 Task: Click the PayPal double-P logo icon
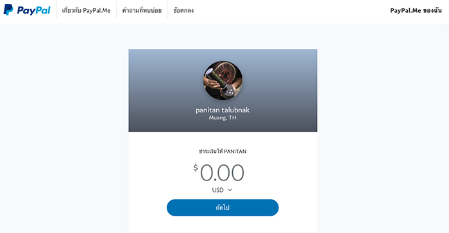point(8,10)
